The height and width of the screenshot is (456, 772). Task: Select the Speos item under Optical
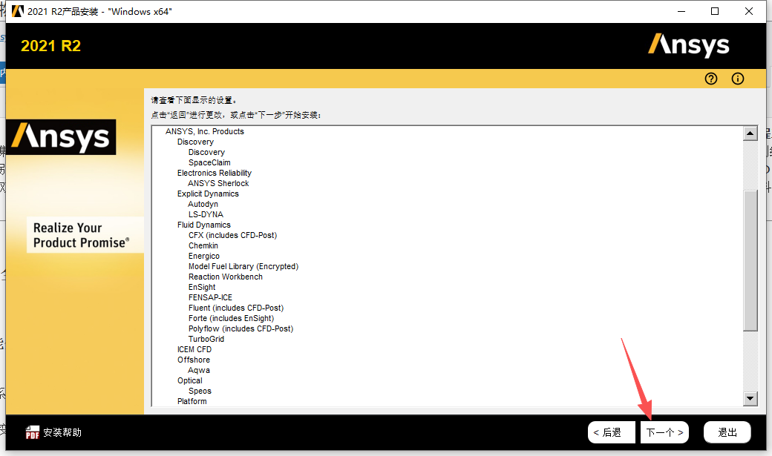click(x=199, y=391)
